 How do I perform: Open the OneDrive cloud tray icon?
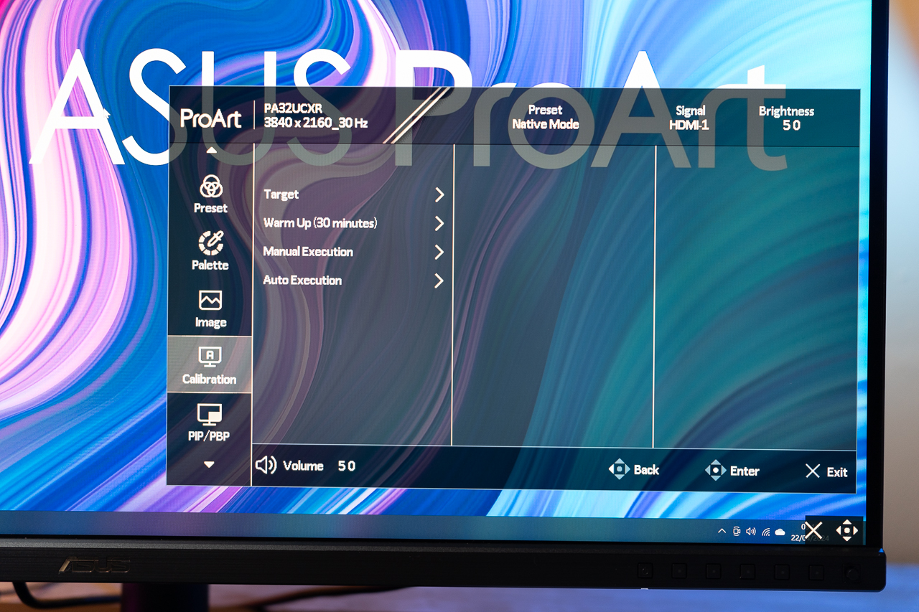click(780, 532)
